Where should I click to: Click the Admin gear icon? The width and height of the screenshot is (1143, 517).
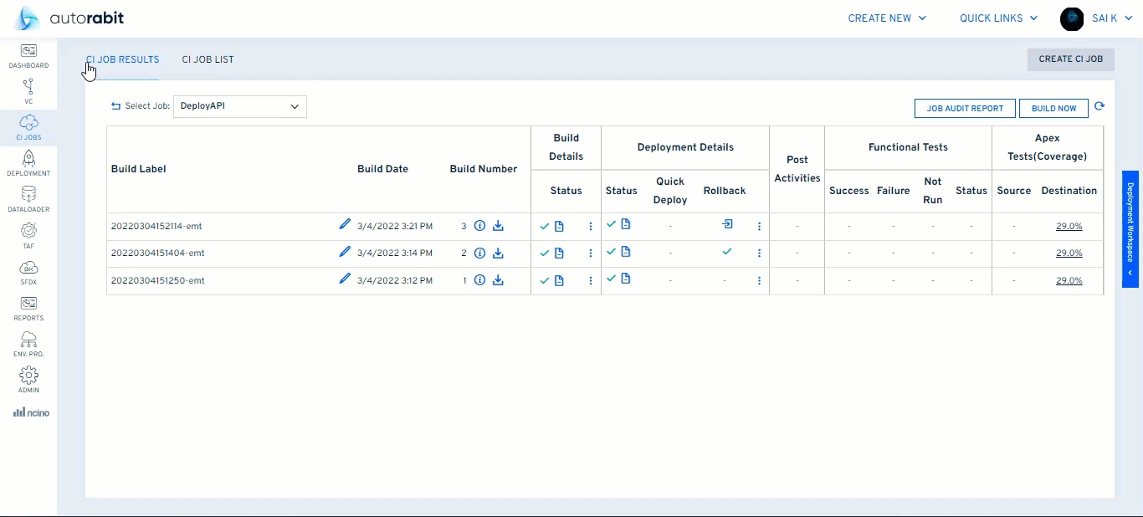(28, 376)
